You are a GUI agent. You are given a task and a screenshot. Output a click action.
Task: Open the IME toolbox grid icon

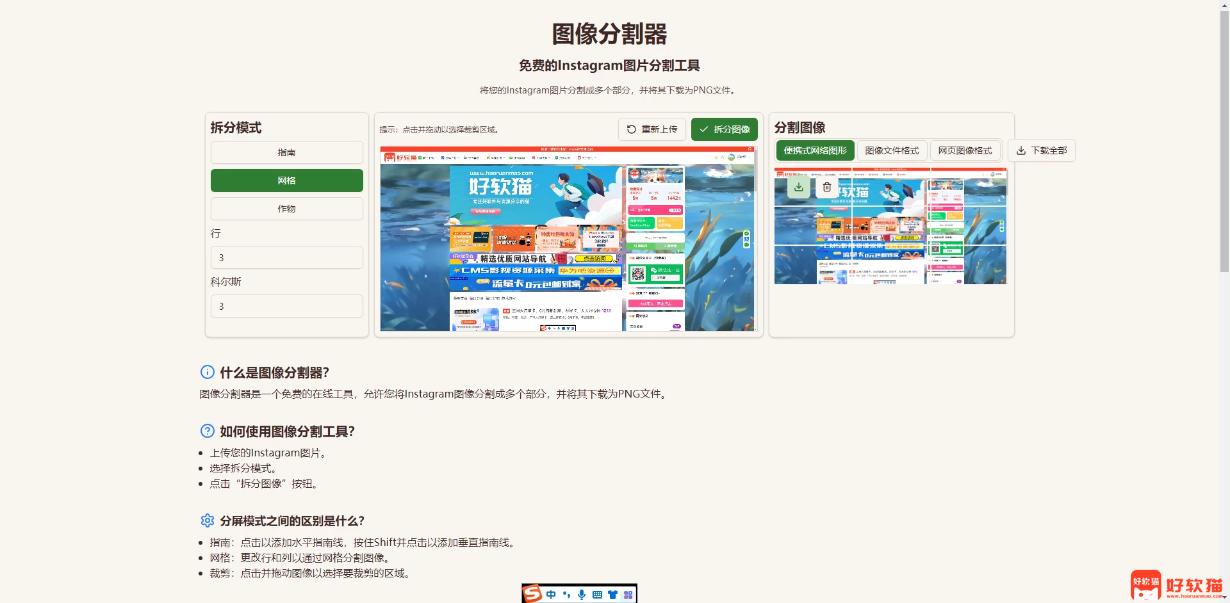pyautogui.click(x=628, y=595)
